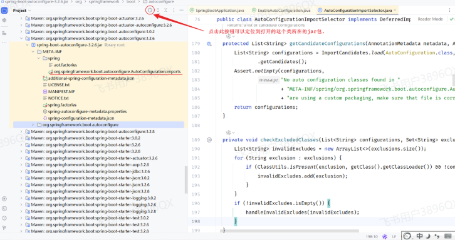455x240 pixels.
Task: Click the line separator 'LF' in status bar
Action: tap(394, 237)
